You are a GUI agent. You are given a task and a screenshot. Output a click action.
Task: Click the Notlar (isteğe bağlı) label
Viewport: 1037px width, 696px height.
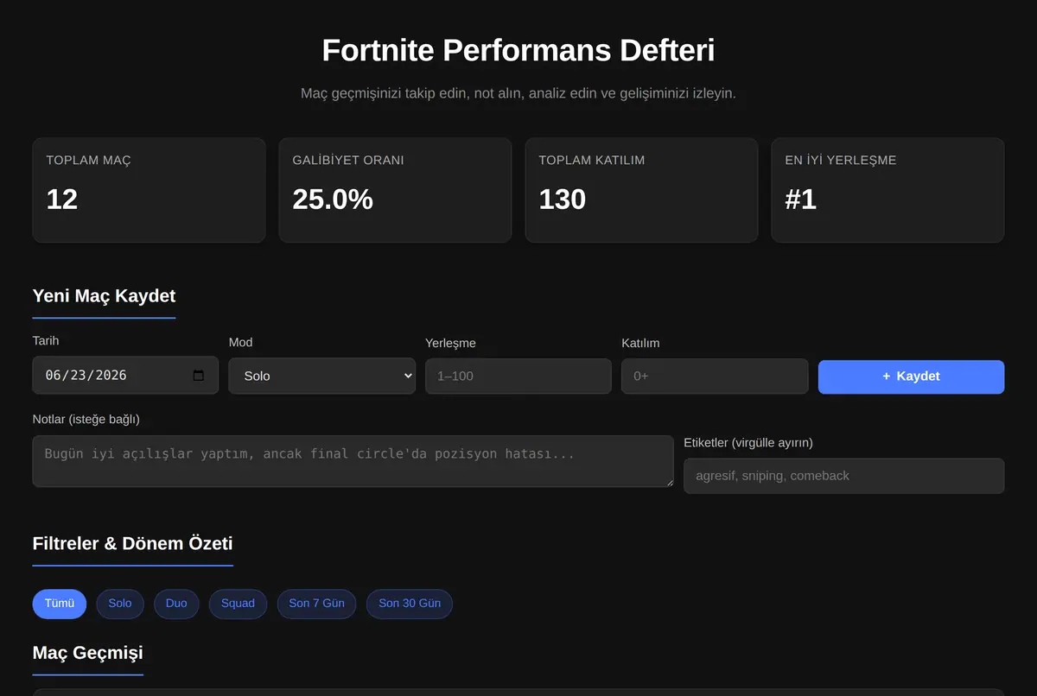(86, 420)
